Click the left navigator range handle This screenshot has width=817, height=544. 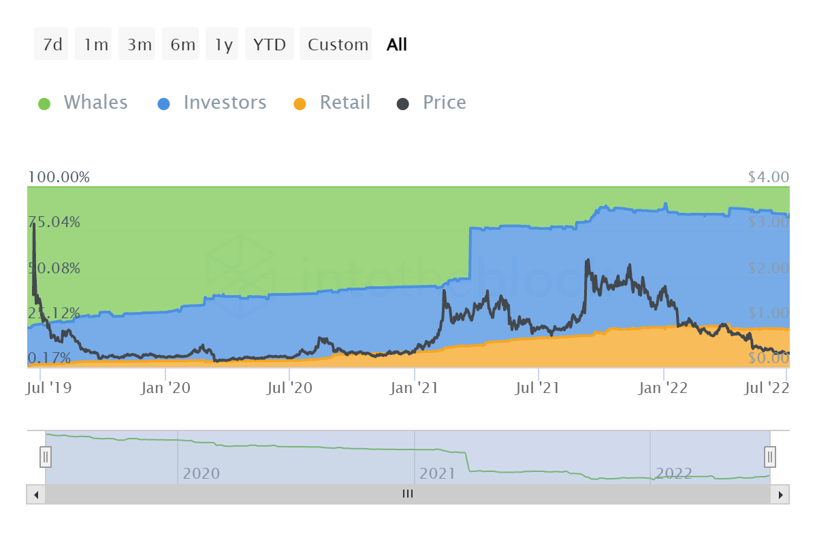(x=46, y=456)
